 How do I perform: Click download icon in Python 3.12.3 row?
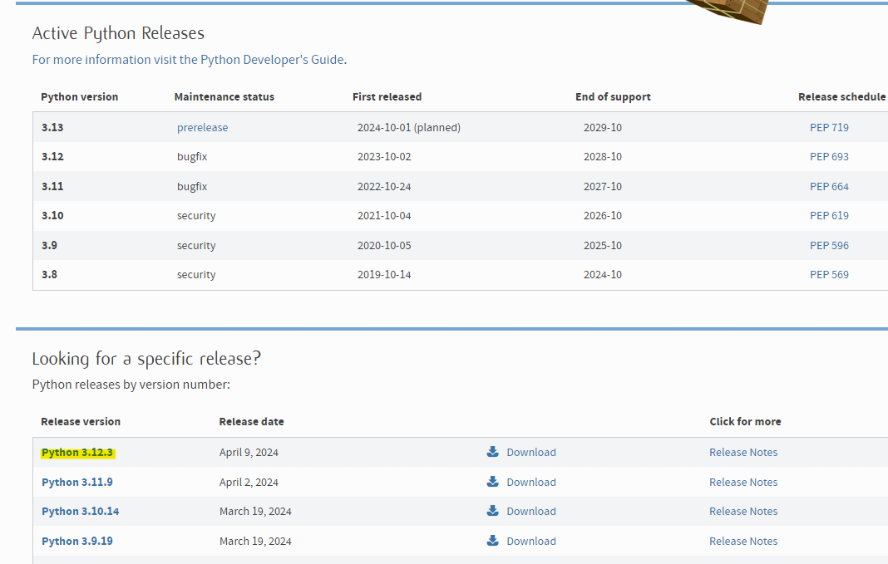pyautogui.click(x=493, y=451)
